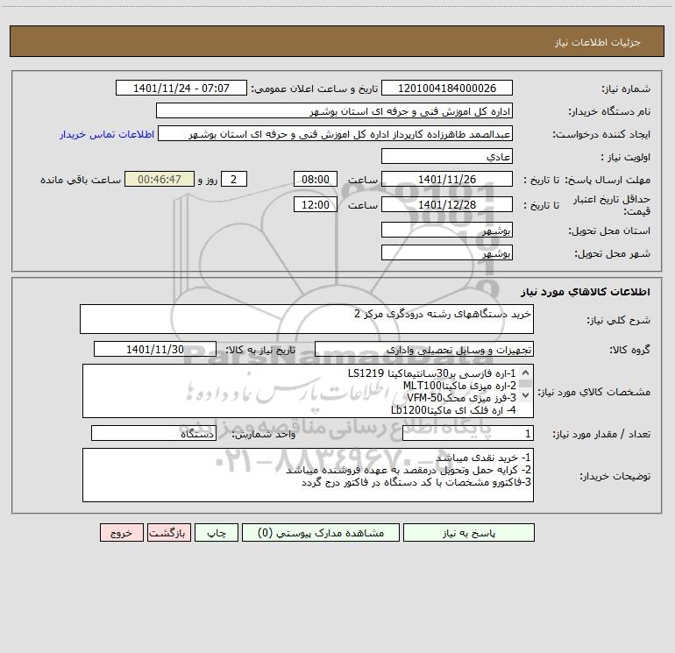Click the بازگشت back button
This screenshot has width=675, height=653.
(x=168, y=532)
